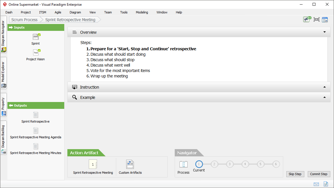Screen dimensions: 334x188
Task: Expand the Example section arrow
Action: (325, 97)
